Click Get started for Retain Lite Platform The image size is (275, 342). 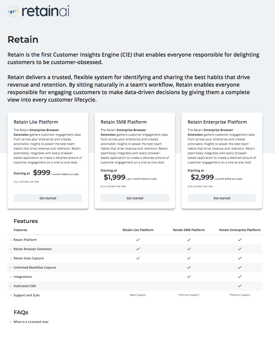[x=48, y=198]
